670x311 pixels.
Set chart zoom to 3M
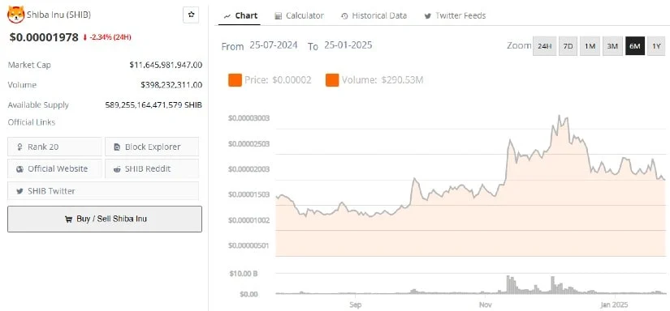coord(612,46)
